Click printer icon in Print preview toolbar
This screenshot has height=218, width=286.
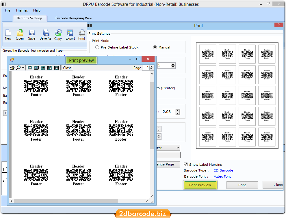click(x=12, y=68)
